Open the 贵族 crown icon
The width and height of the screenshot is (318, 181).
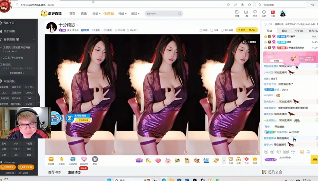255,160
